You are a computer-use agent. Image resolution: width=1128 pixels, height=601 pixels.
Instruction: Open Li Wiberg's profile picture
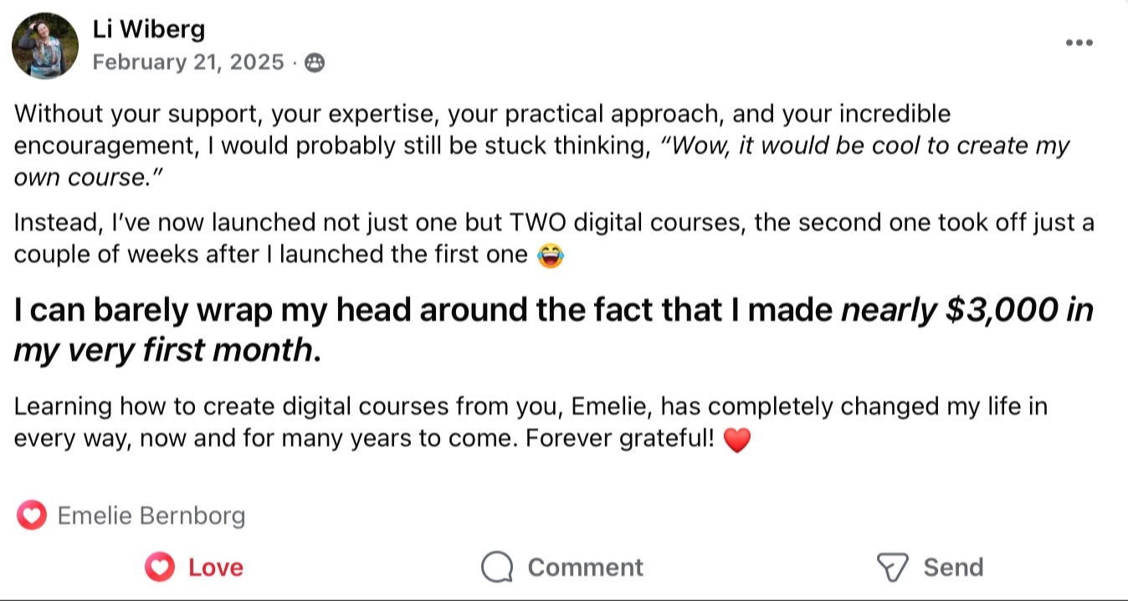pos(45,46)
